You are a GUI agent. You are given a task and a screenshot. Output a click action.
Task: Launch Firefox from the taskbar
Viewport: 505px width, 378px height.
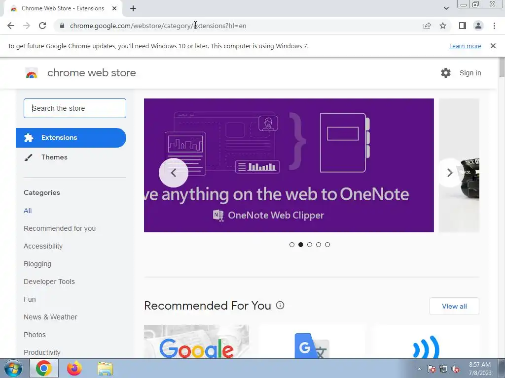coord(74,368)
